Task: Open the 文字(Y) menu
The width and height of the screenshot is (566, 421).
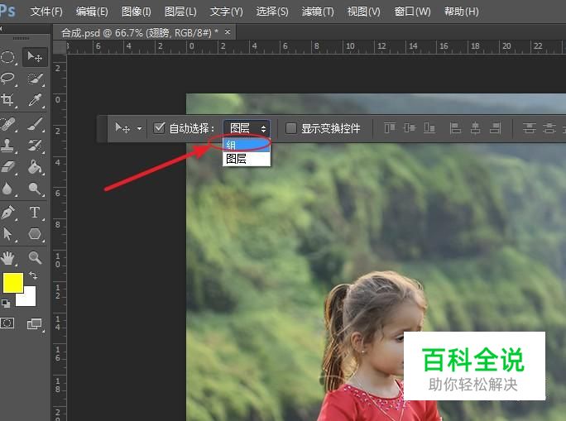Action: [227, 12]
